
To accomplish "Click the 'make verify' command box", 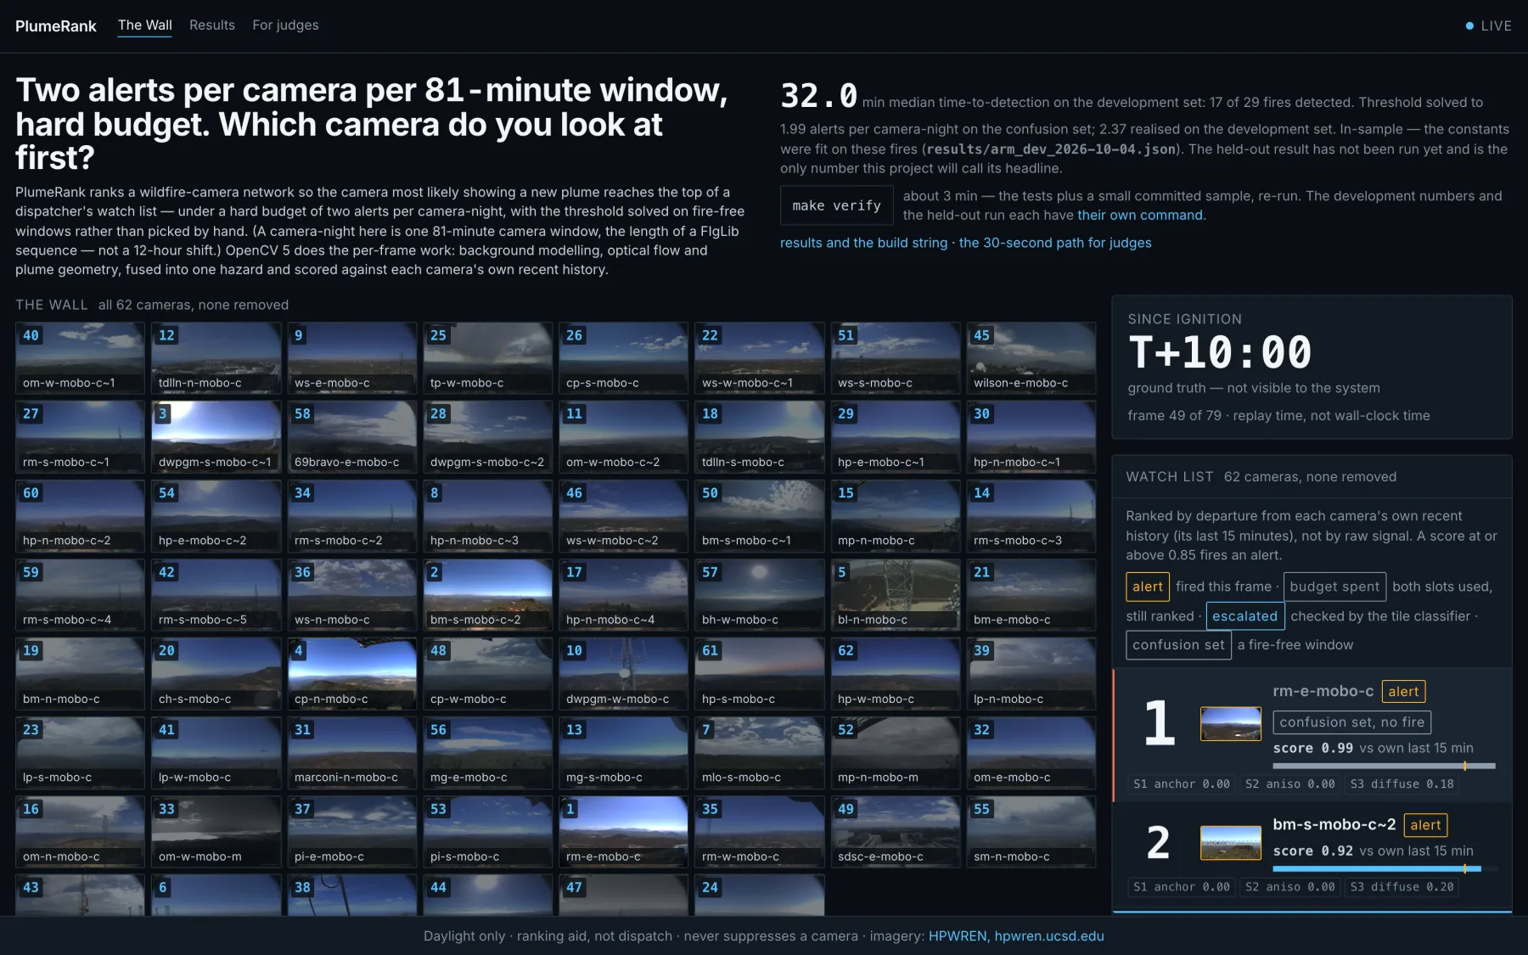I will click(x=836, y=205).
